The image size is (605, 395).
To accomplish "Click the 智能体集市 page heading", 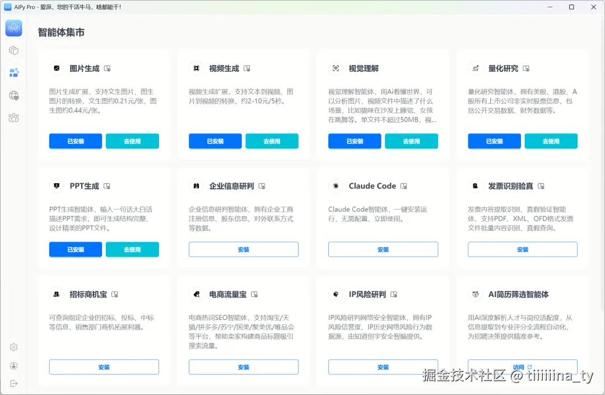I will [61, 32].
